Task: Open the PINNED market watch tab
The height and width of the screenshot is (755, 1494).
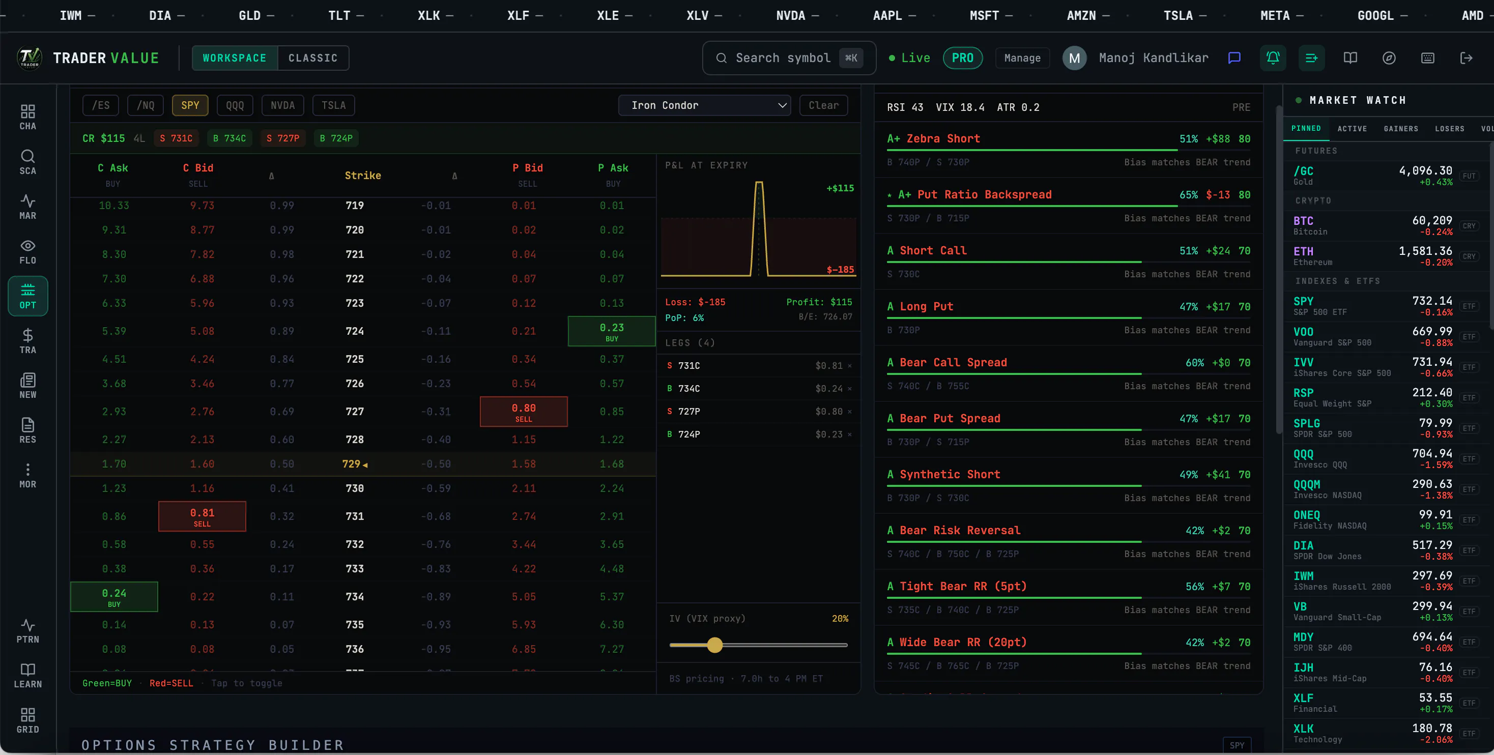Action: pyautogui.click(x=1306, y=129)
